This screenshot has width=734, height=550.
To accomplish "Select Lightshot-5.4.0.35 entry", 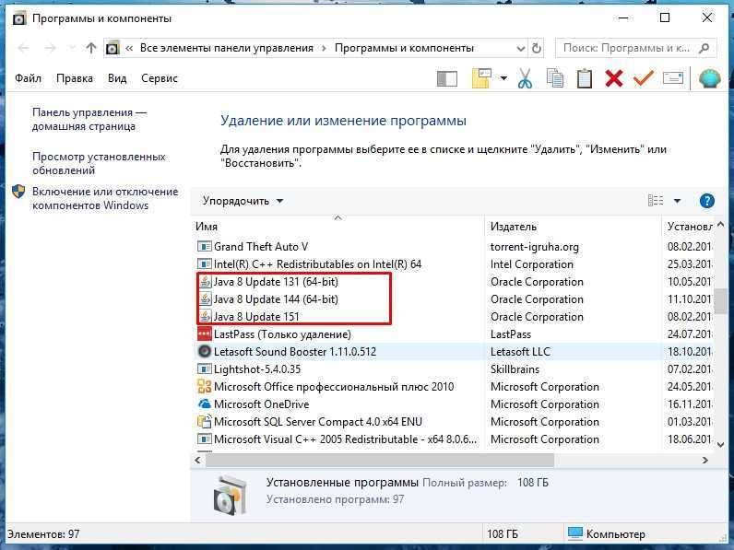I will click(x=453, y=369).
